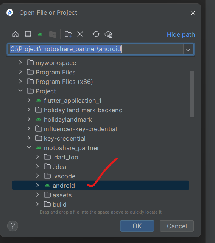The image size is (215, 243).
Task: Collapse the Project folder
Action: click(x=20, y=90)
